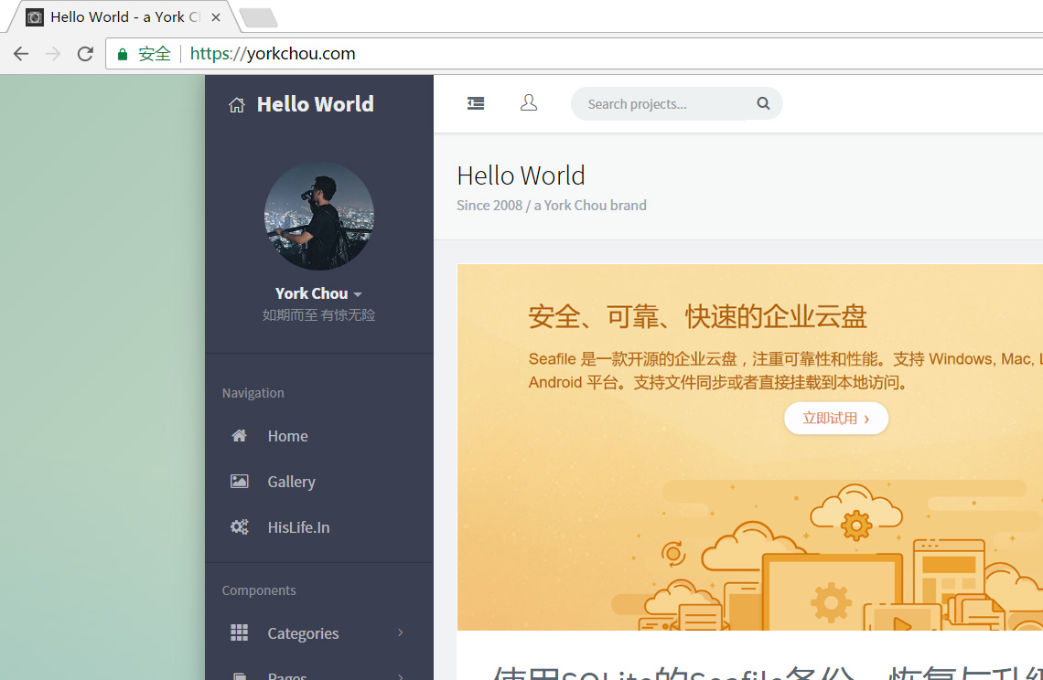The width and height of the screenshot is (1043, 680).
Task: Expand the Pages submenu chevron
Action: pyautogui.click(x=401, y=675)
